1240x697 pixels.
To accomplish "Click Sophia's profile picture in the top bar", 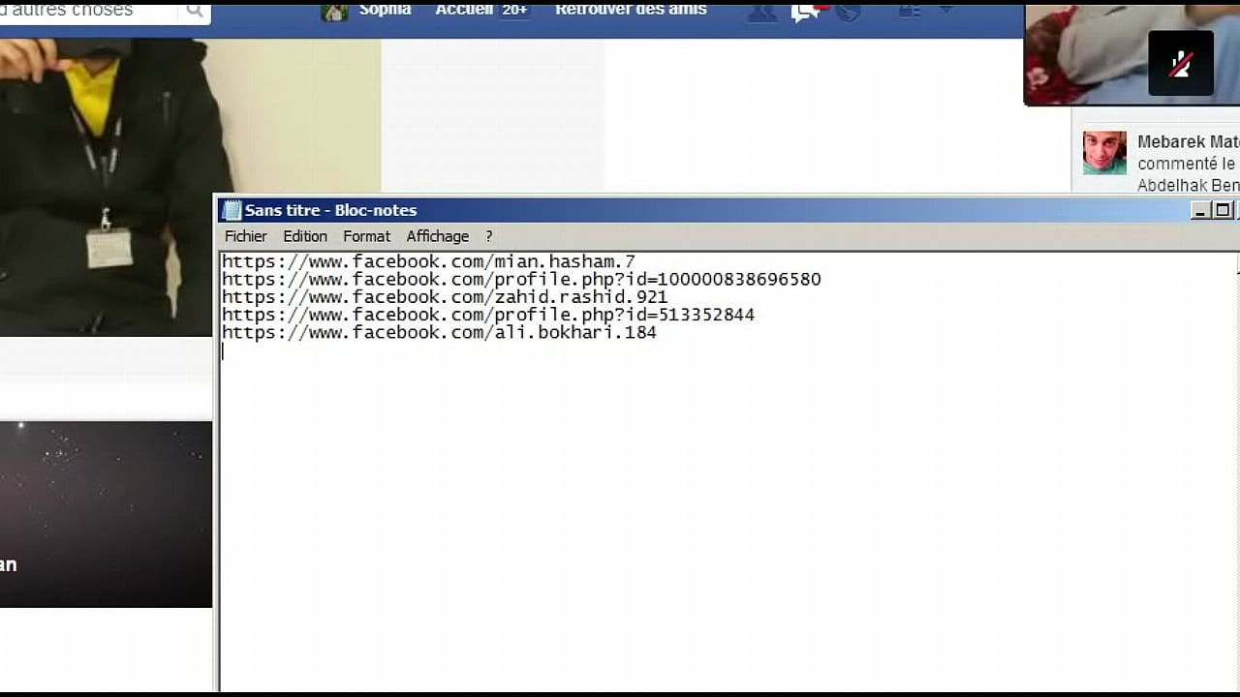I will click(x=334, y=11).
